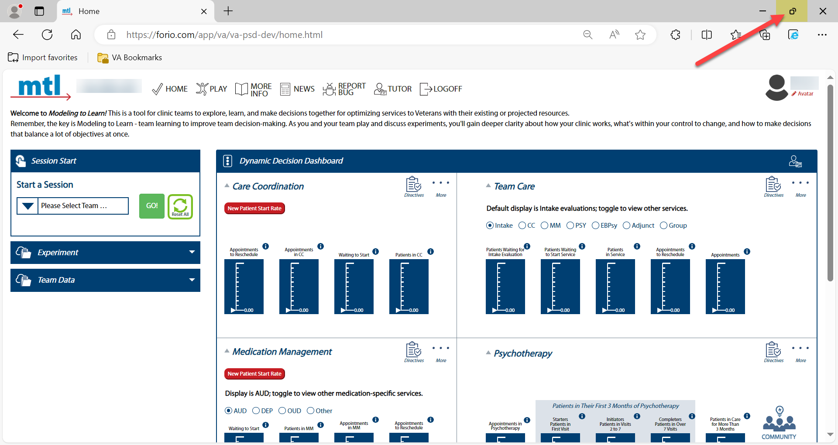Image resolution: width=838 pixels, height=445 pixels.
Task: Open TUTOR menu item
Action: click(x=393, y=89)
